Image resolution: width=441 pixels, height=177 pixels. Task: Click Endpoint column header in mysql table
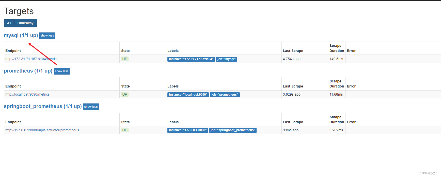click(13, 51)
